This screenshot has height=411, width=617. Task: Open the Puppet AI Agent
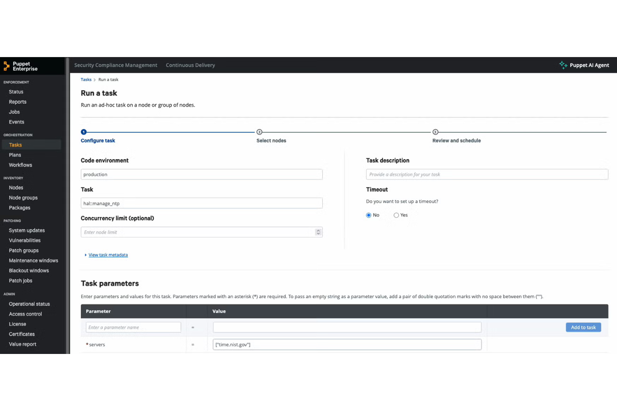584,65
